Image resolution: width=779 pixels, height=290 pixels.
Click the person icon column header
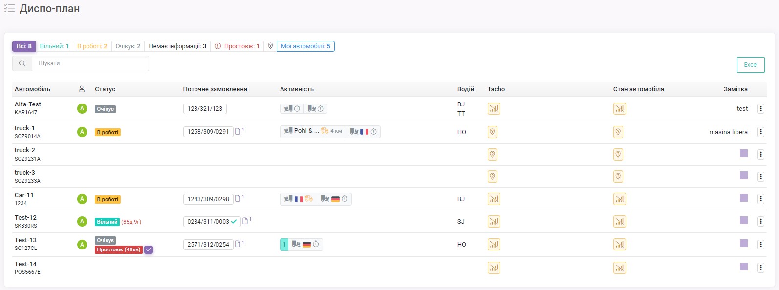[82, 89]
